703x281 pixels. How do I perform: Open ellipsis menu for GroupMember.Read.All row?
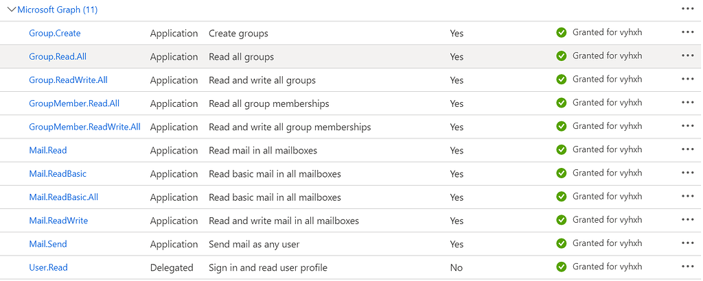pyautogui.click(x=688, y=102)
